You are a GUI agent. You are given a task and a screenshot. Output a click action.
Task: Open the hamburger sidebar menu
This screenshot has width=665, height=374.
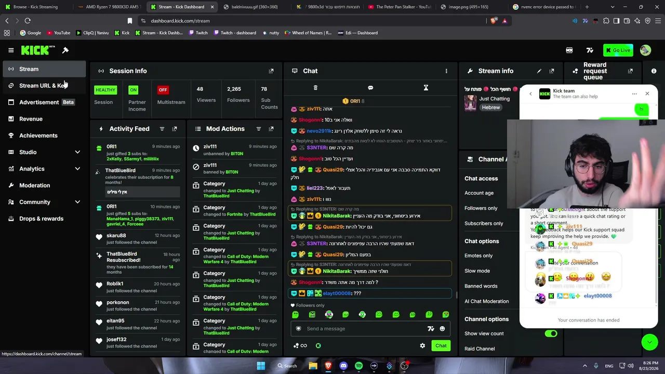click(11, 50)
